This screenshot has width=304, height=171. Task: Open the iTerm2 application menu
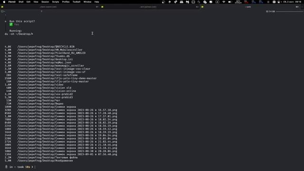coord(12,2)
